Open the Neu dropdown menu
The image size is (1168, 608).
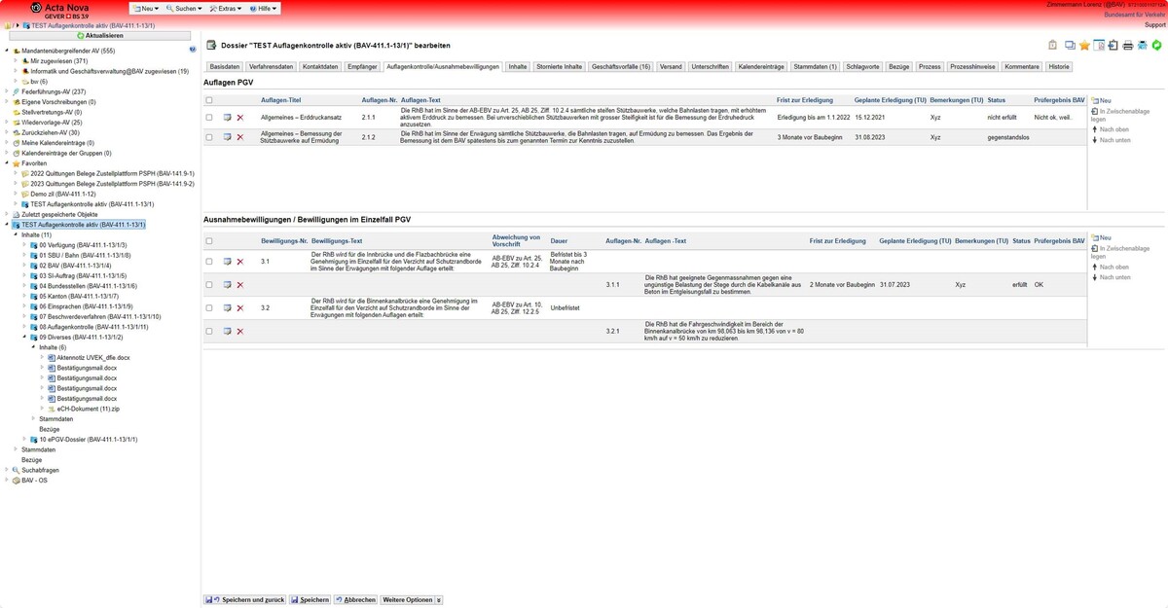(x=148, y=8)
